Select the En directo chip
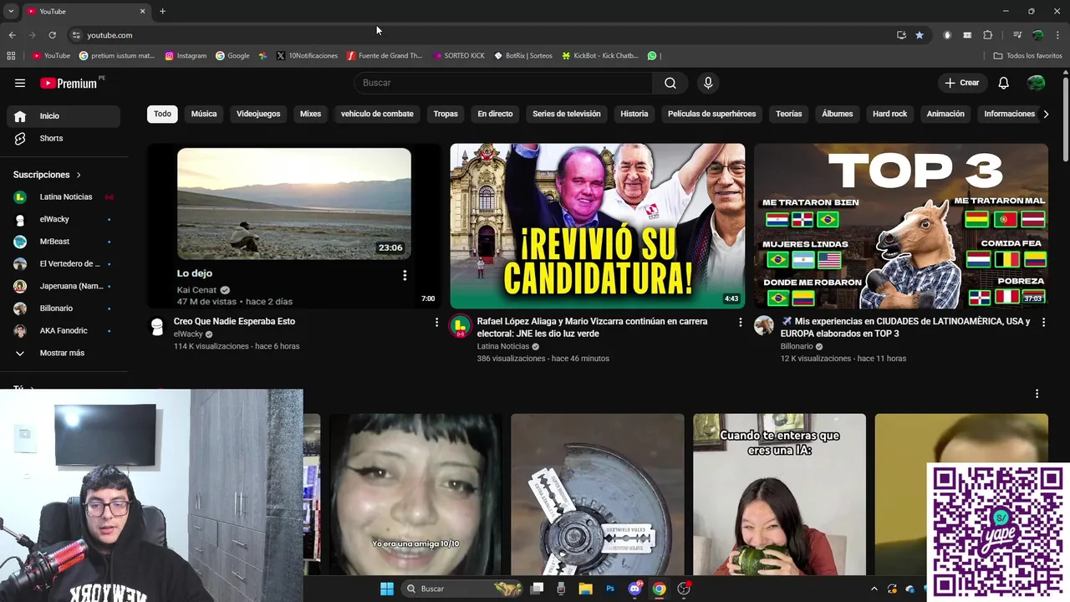This screenshot has height=602, width=1070. 495,114
